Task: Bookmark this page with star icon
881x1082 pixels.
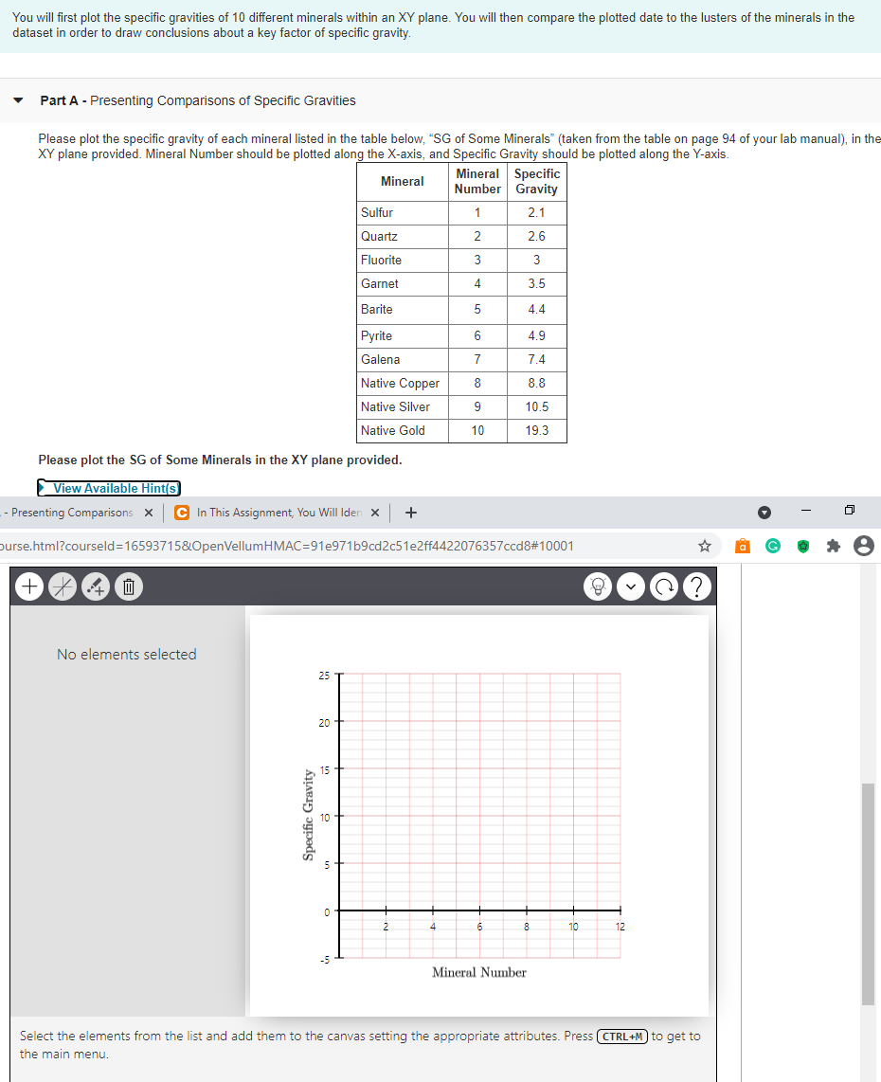Action: (705, 546)
